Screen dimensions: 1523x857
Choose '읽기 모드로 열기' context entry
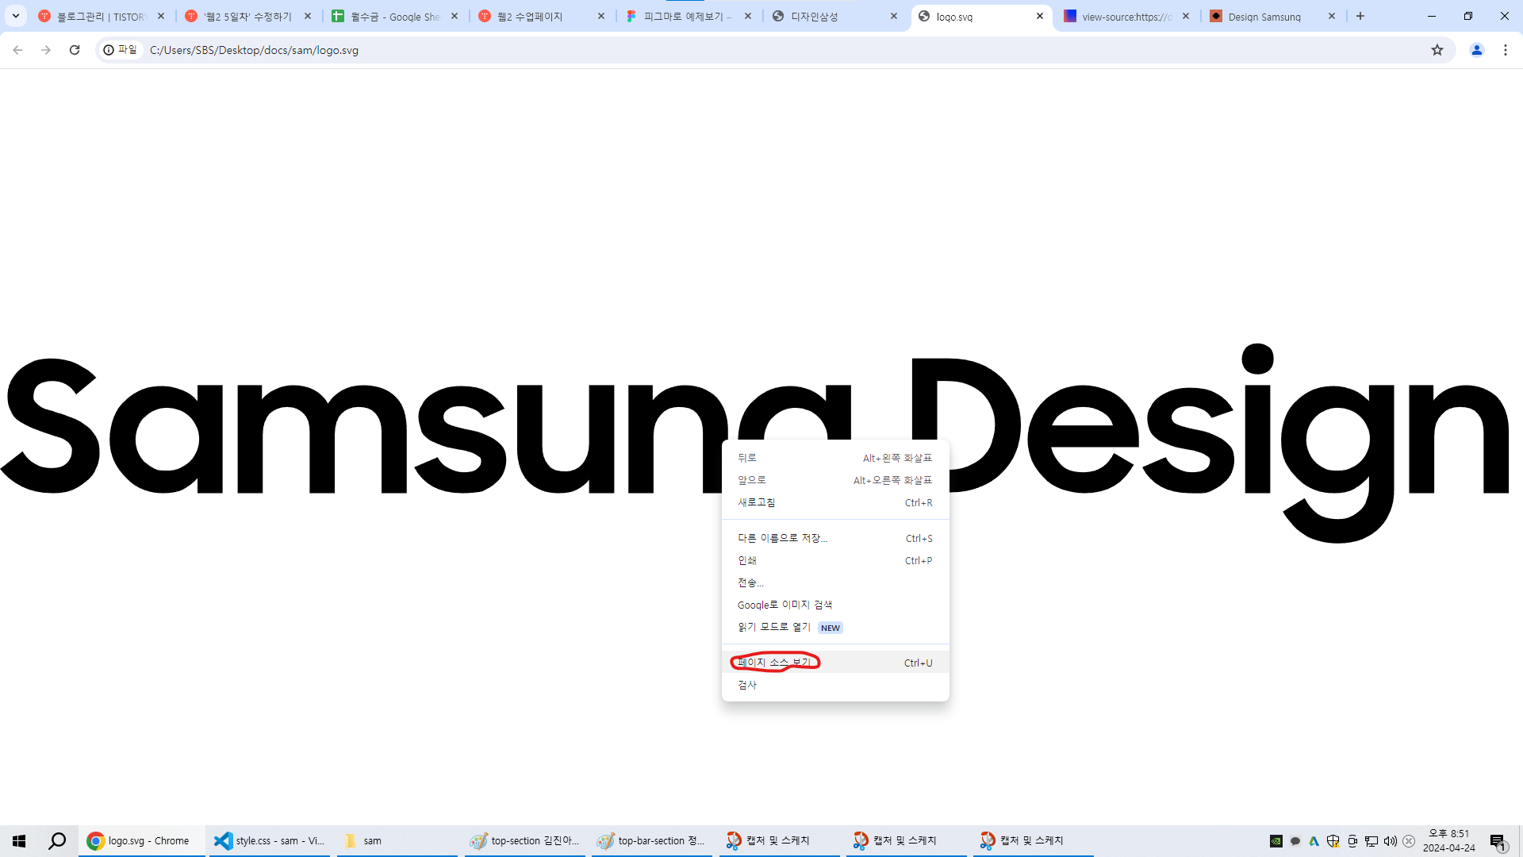tap(774, 627)
